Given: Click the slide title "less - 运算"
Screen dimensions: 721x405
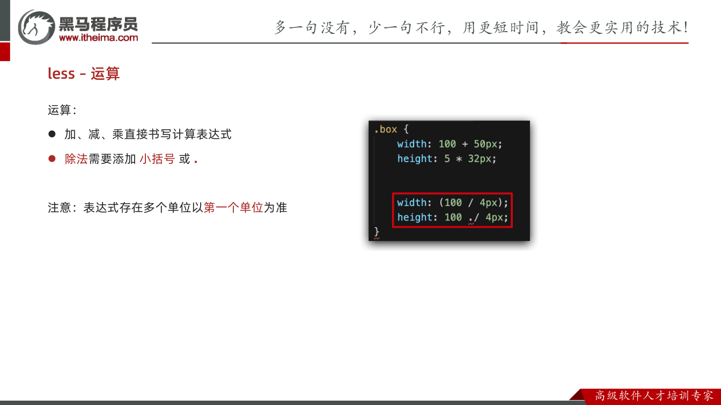Looking at the screenshot, I should tap(84, 73).
